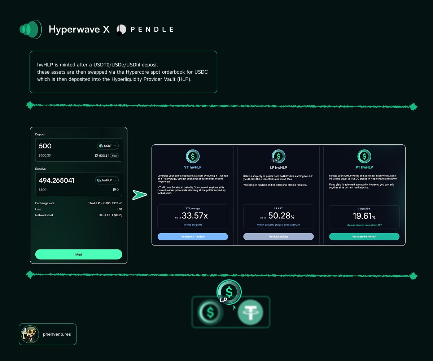Click the "PT hwHLP" card title
The height and width of the screenshot is (361, 433).
point(364,168)
